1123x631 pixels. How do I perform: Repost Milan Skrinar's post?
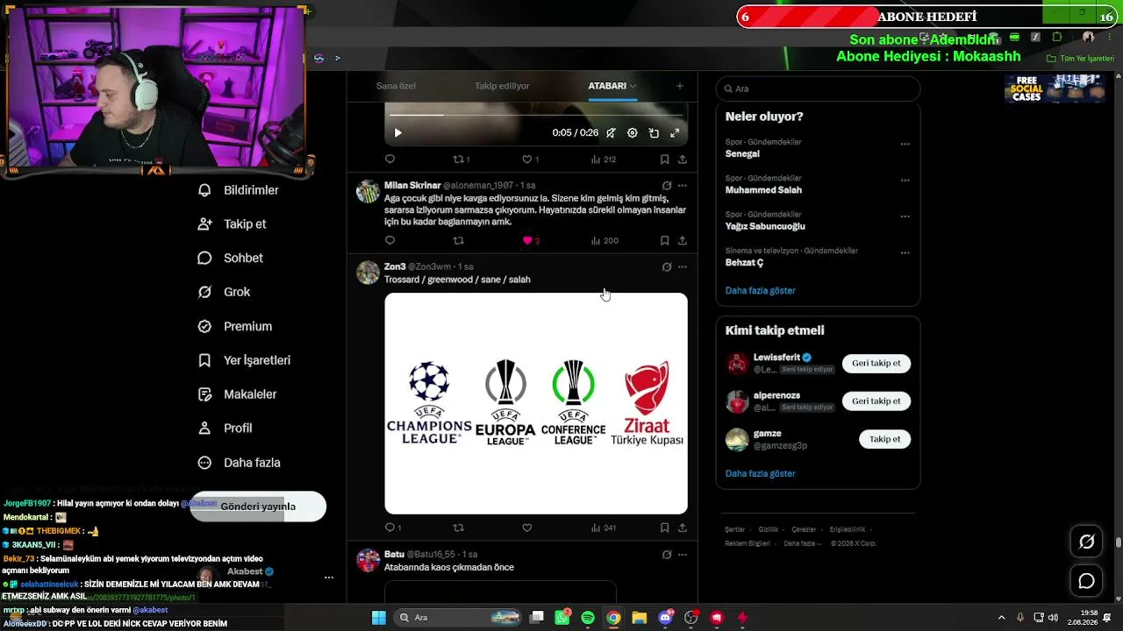[x=458, y=240]
